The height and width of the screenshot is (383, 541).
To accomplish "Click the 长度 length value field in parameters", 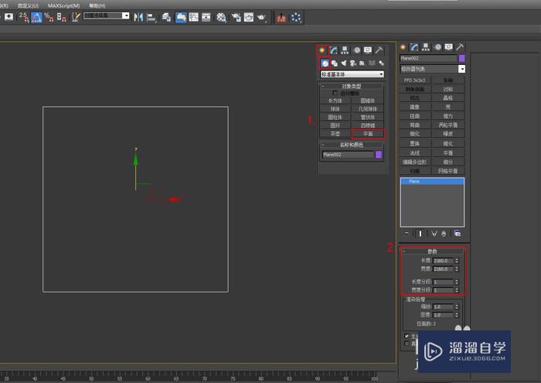I will (x=441, y=260).
